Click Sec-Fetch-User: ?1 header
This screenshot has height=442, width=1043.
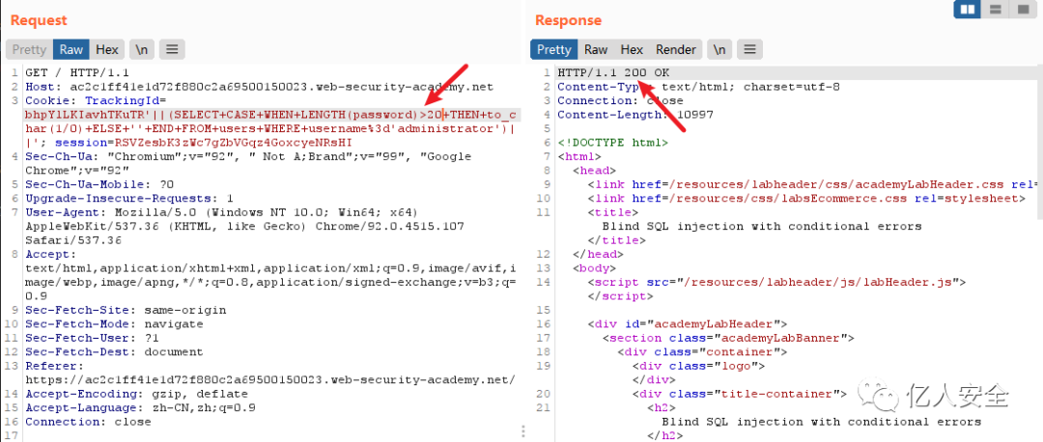(95, 338)
